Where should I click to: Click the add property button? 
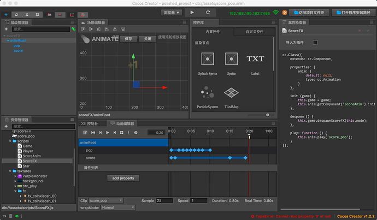pos(123,178)
